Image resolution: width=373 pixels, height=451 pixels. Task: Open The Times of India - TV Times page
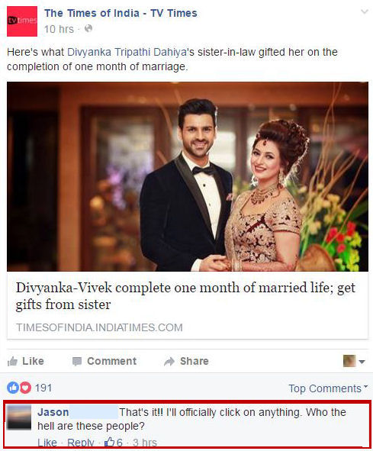[121, 13]
